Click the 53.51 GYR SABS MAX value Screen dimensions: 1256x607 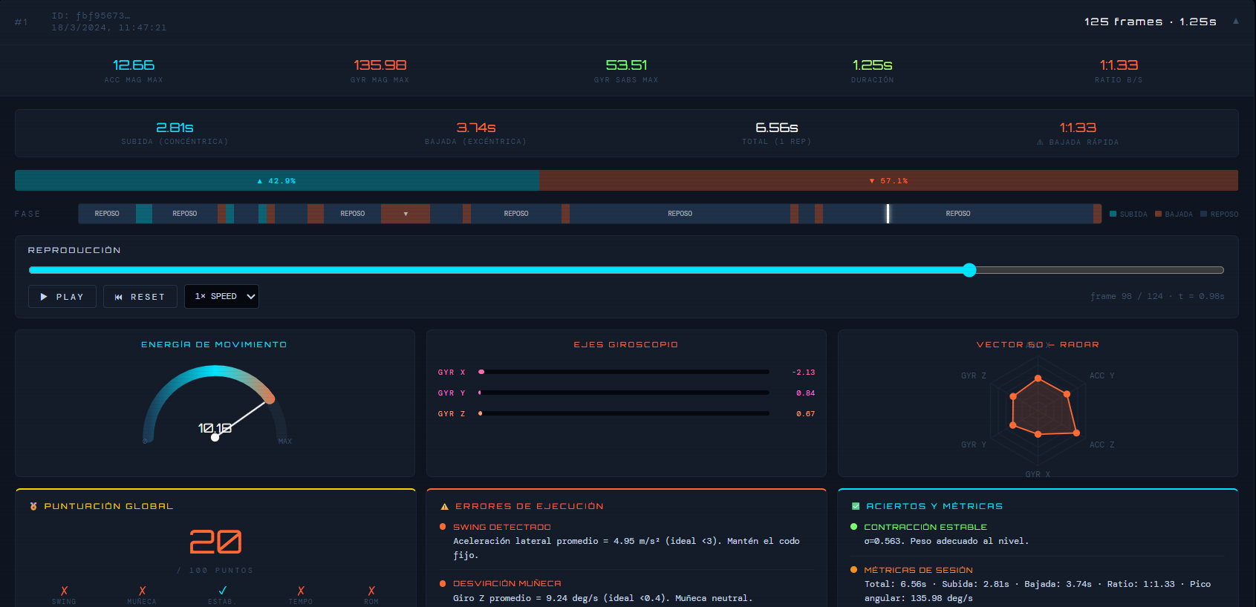pyautogui.click(x=626, y=65)
